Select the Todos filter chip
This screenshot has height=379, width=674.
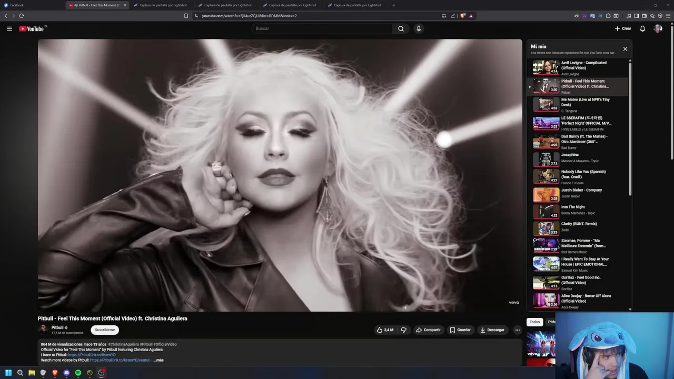[x=534, y=322]
